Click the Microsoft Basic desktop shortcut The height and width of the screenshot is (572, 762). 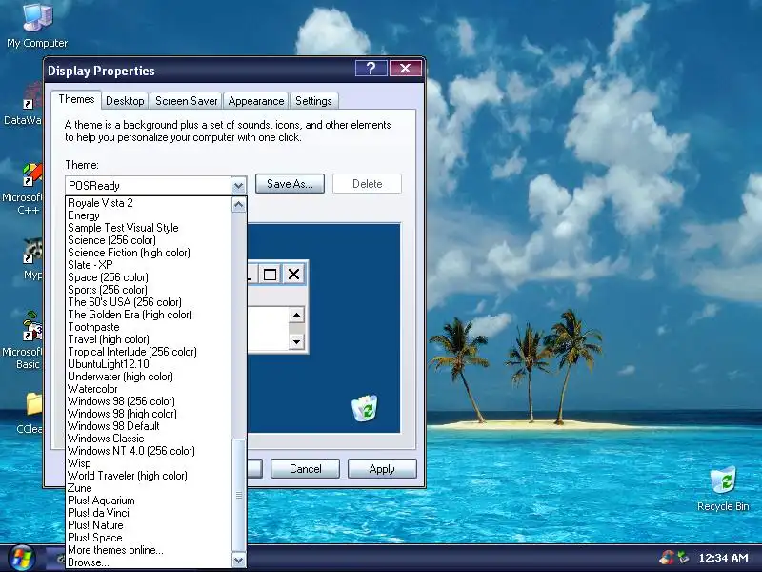pos(25,340)
